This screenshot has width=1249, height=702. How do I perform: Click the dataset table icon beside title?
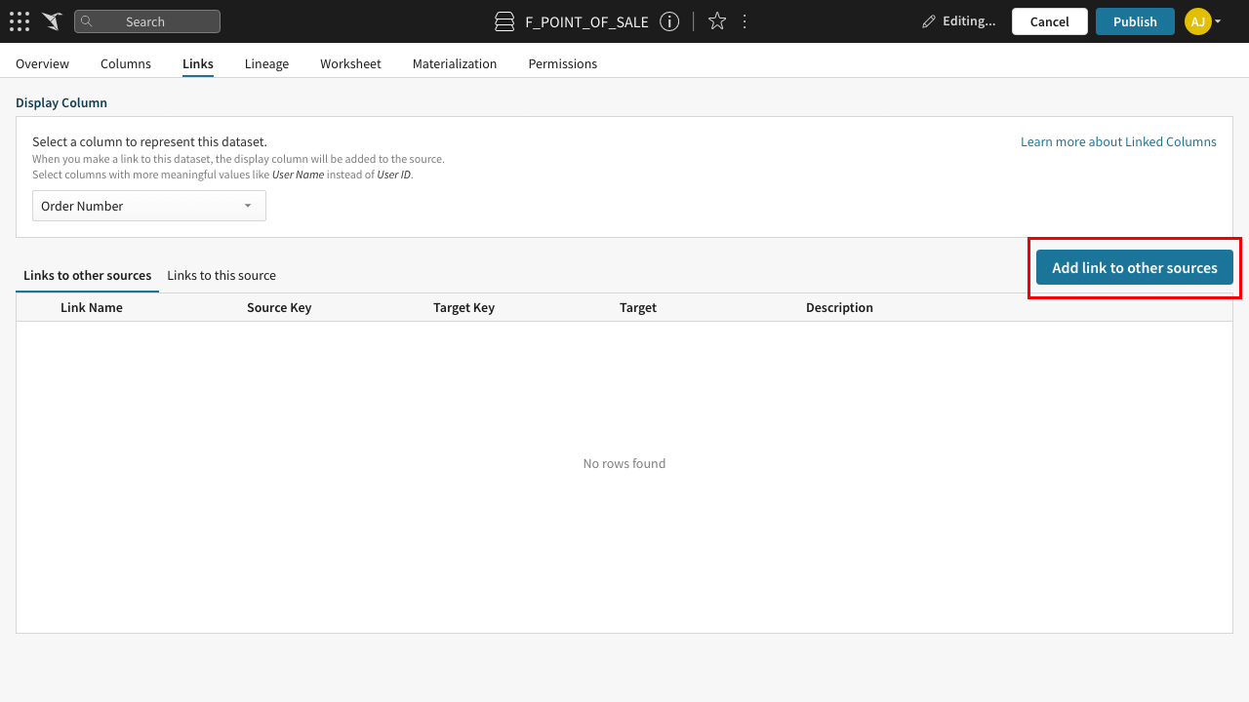504,21
